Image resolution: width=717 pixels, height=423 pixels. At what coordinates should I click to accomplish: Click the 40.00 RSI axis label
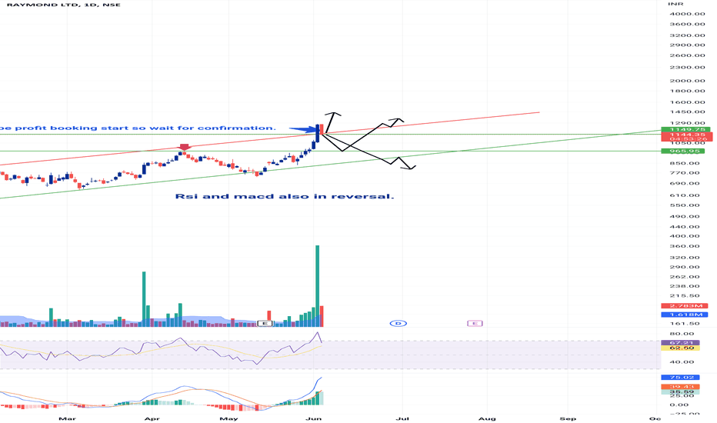point(682,362)
